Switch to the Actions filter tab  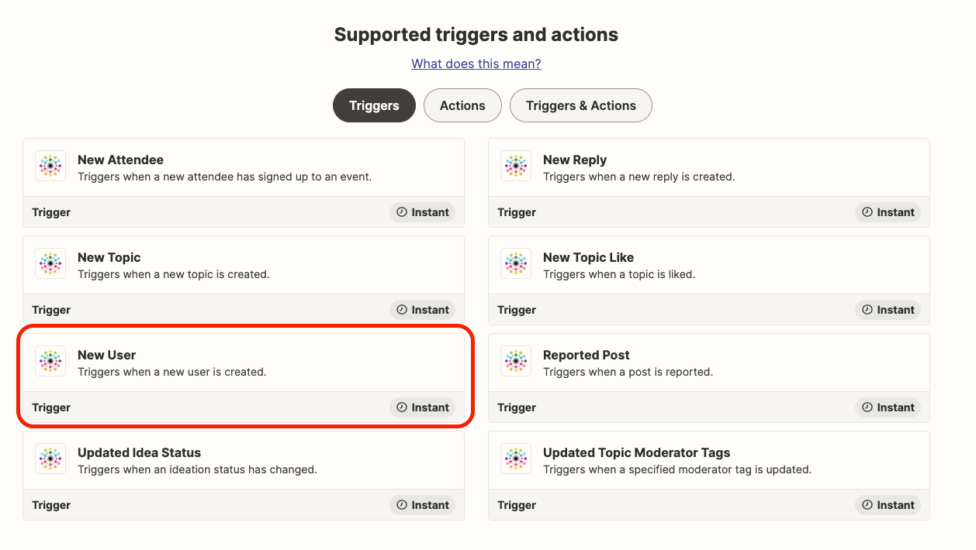[x=462, y=105]
